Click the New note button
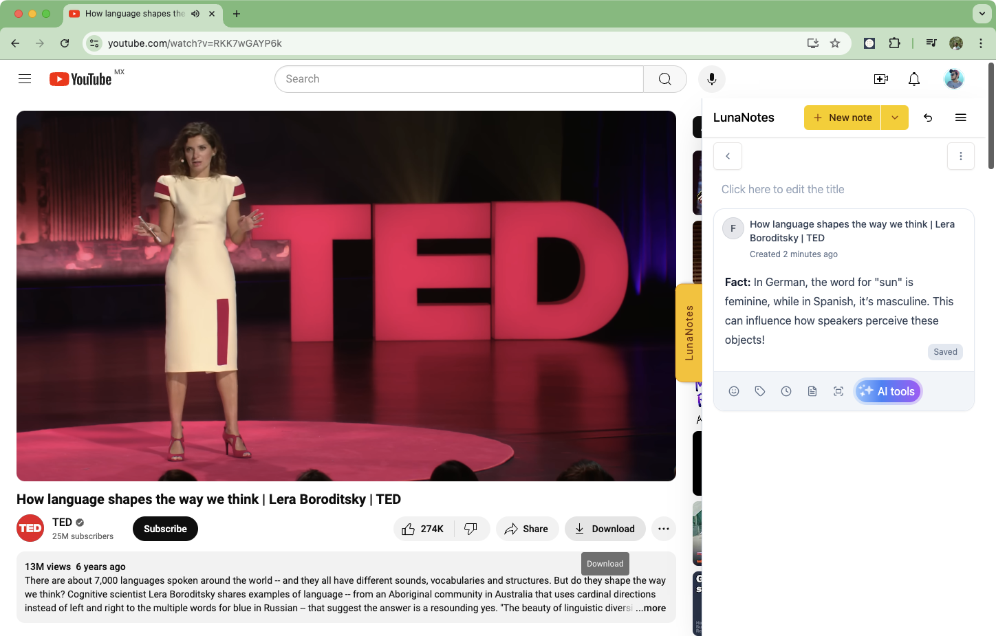Viewport: 996px width, 636px height. click(843, 118)
